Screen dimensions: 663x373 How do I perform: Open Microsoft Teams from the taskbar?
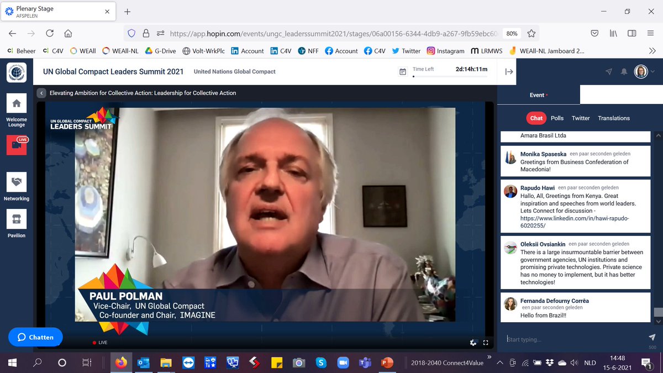365,363
